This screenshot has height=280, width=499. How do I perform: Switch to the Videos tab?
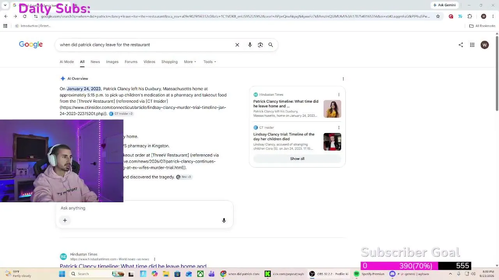tap(149, 62)
